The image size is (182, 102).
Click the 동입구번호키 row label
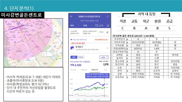119,52
